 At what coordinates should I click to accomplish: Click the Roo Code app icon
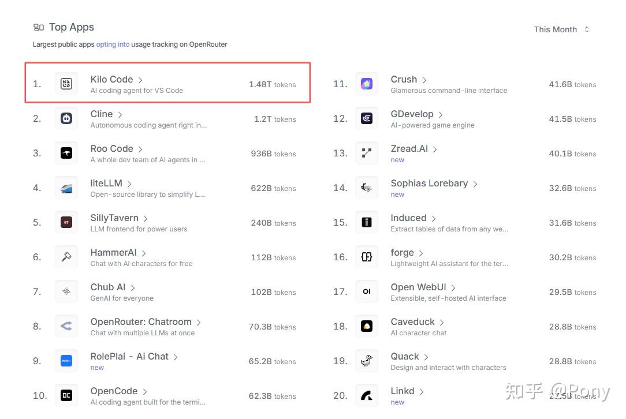pos(66,154)
